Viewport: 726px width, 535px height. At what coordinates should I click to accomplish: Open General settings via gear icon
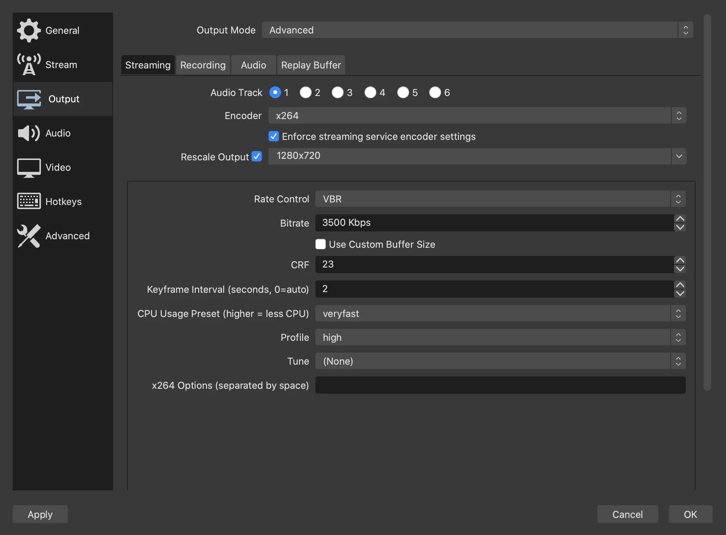click(x=29, y=30)
